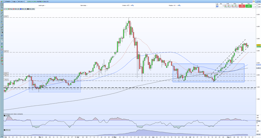The image size is (261, 138).
Task: Select the upper radio button right of Buy
Action: pos(254,4)
